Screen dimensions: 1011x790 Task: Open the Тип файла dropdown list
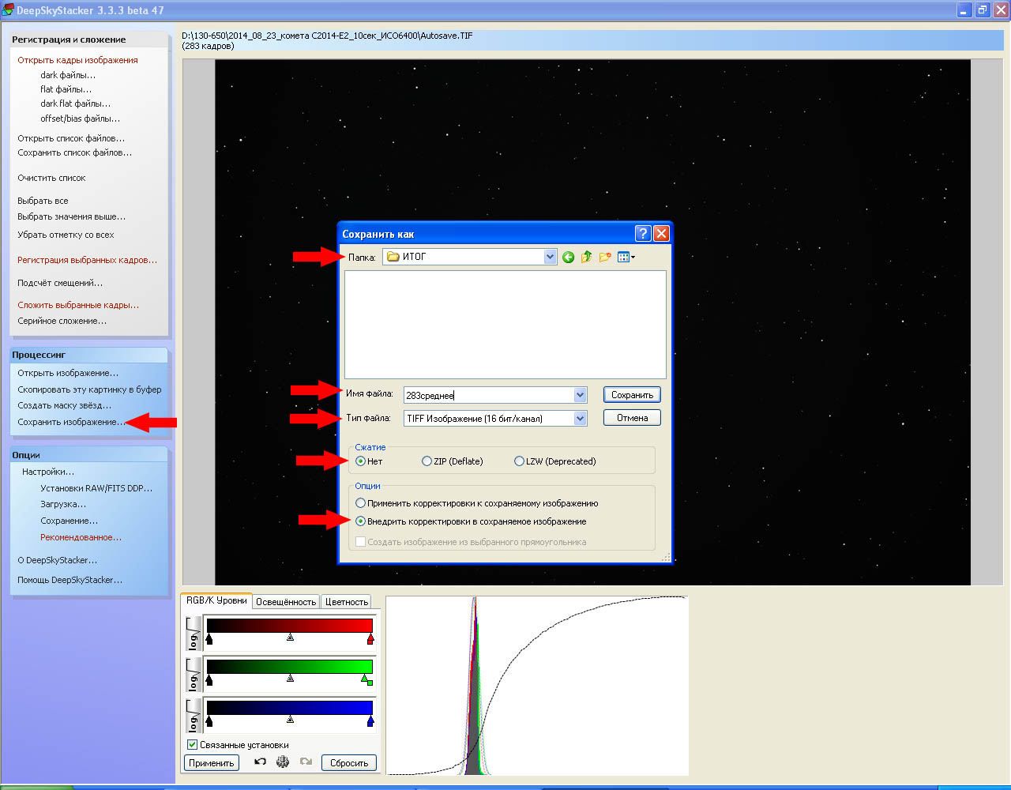coord(581,419)
